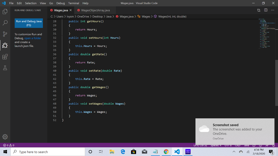Expand the Wages.java breadcrumb segment
This screenshot has width=278, height=156.
pyautogui.click(x=125, y=17)
